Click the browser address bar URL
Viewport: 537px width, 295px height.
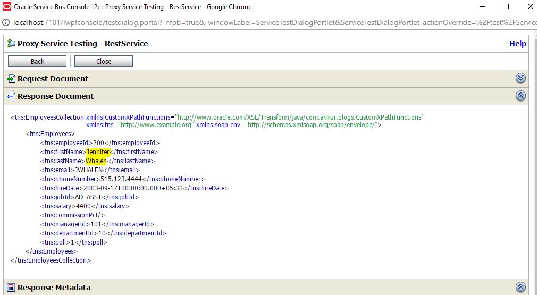[275, 22]
